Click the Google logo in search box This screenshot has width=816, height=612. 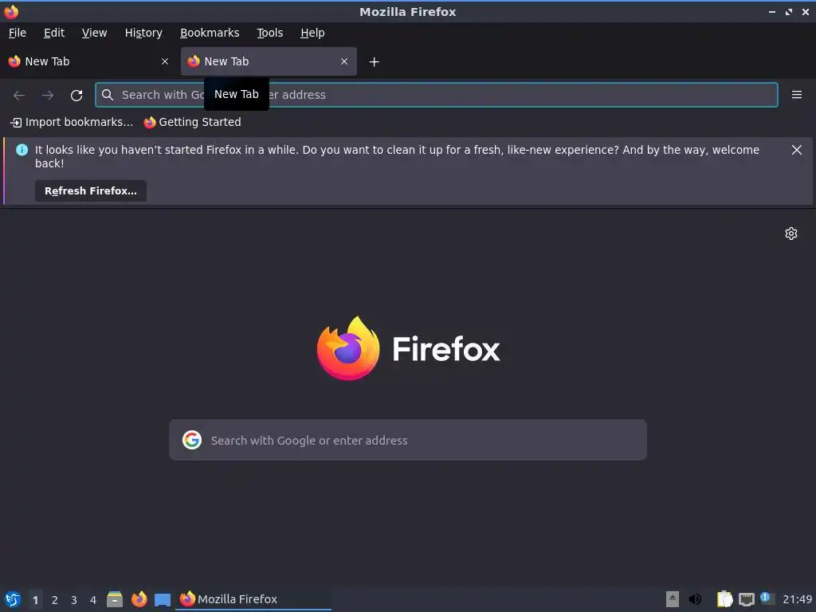[x=192, y=440]
